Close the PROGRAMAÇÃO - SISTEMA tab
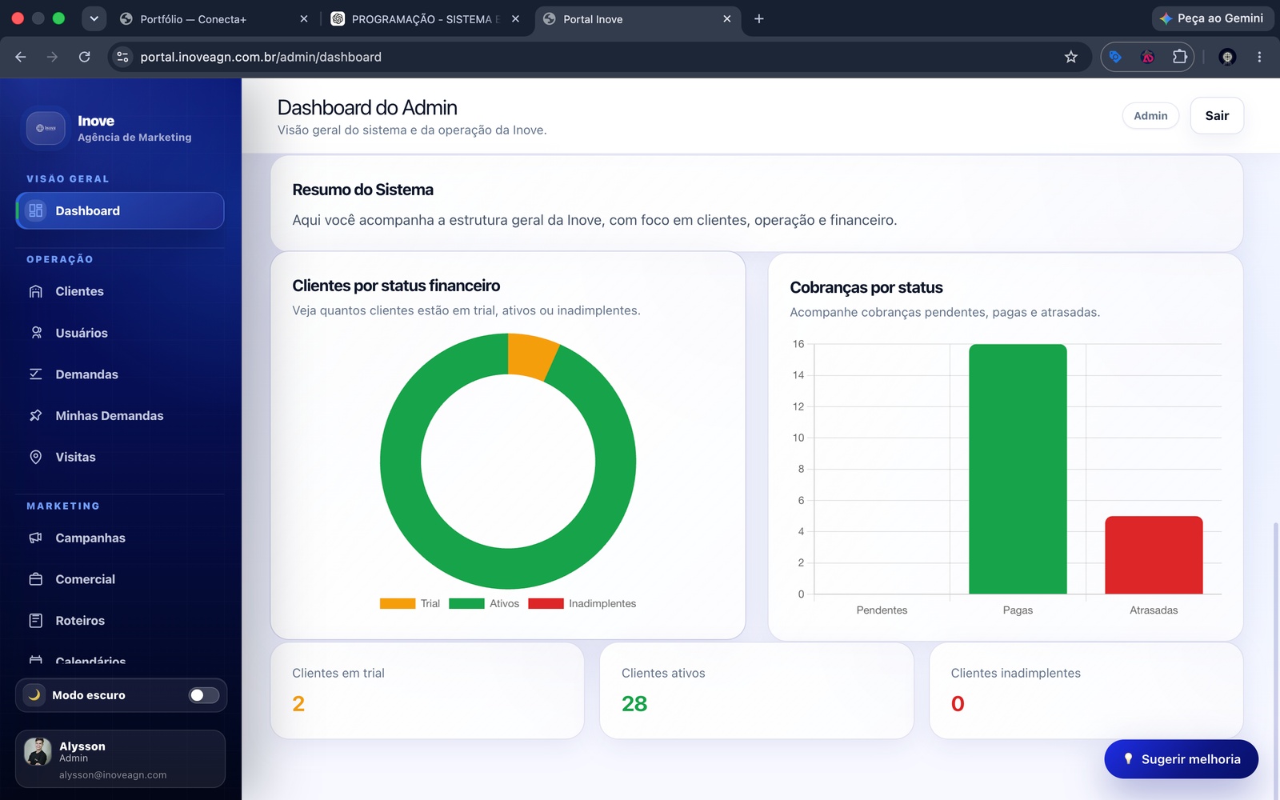 point(515,19)
